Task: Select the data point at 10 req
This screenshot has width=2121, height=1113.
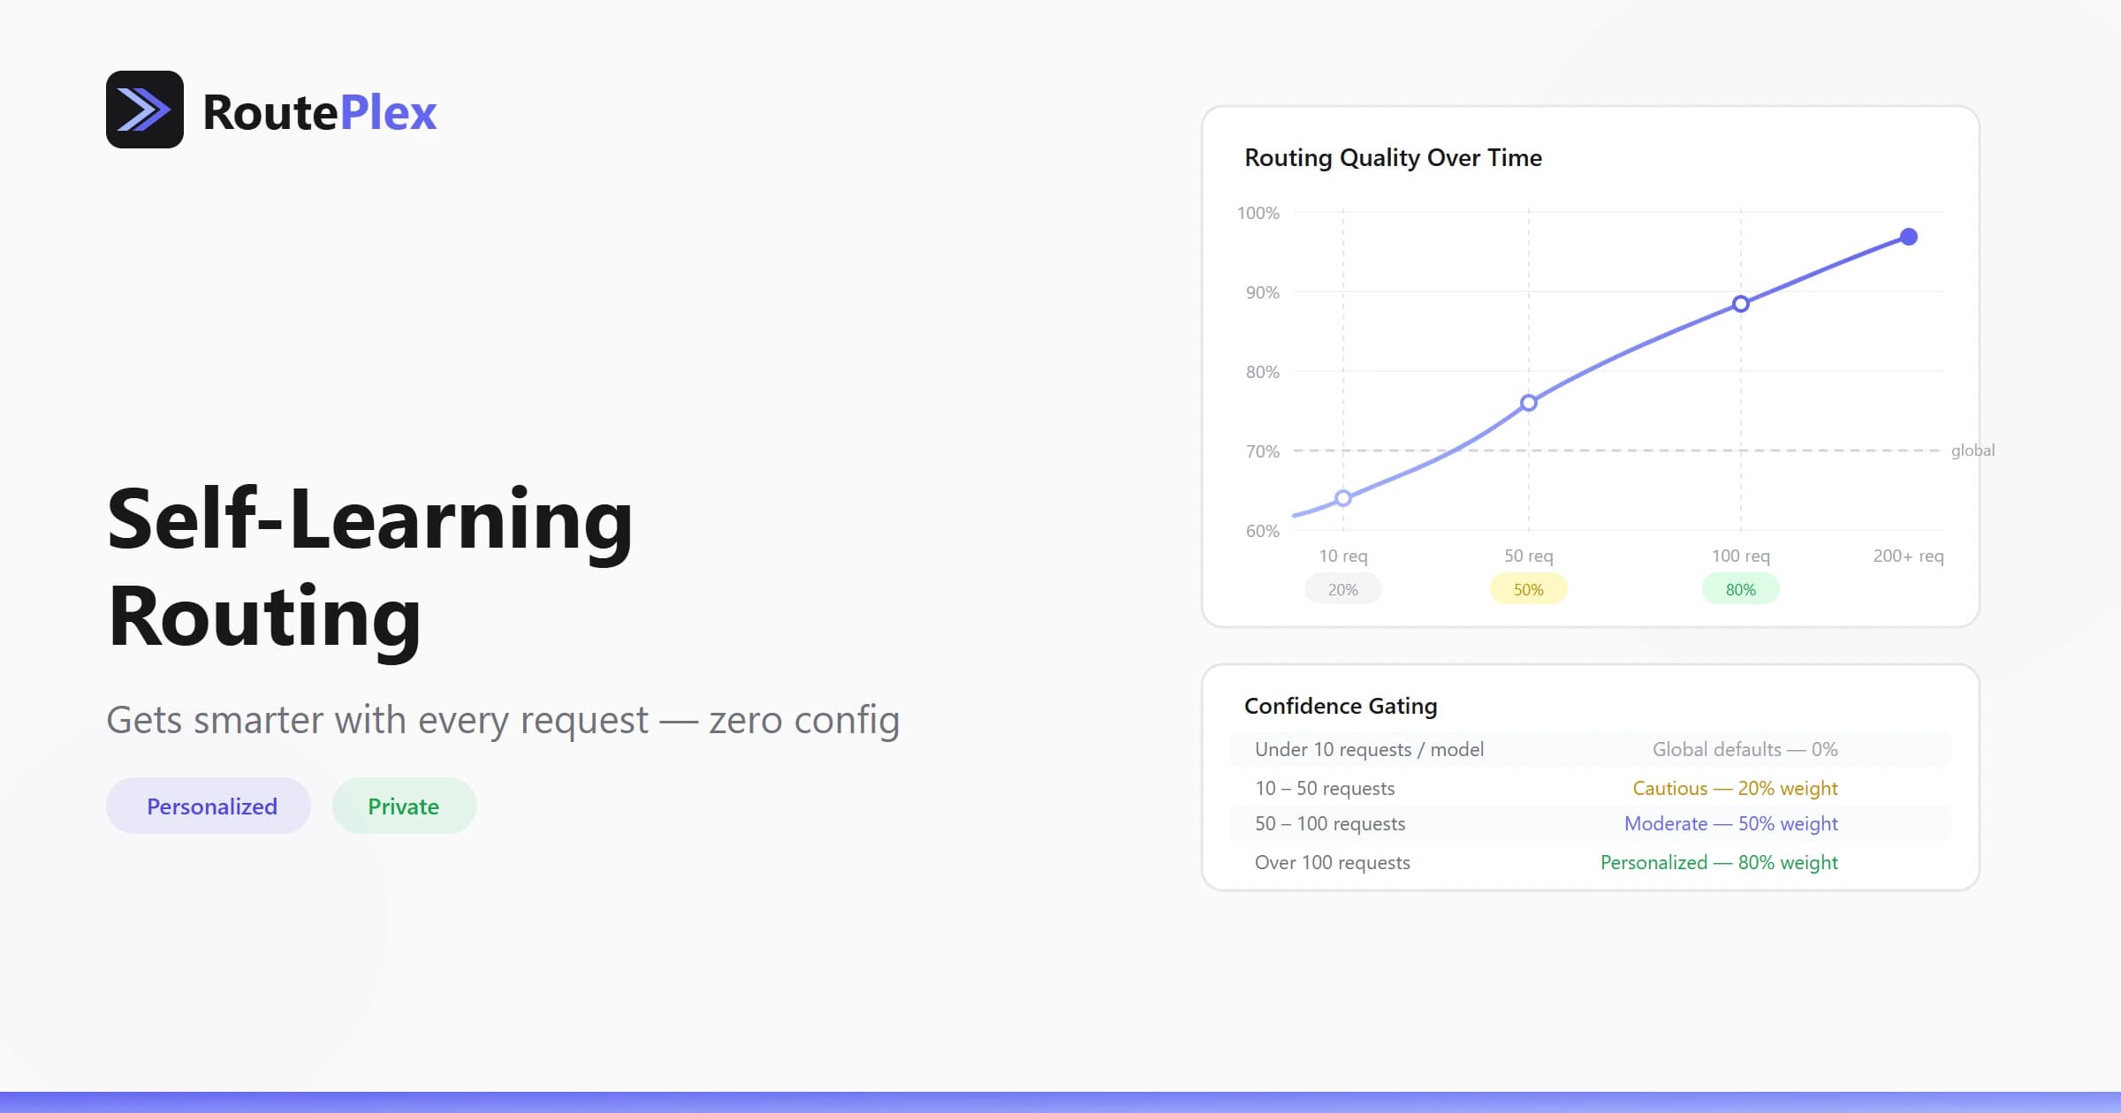Action: 1342,497
